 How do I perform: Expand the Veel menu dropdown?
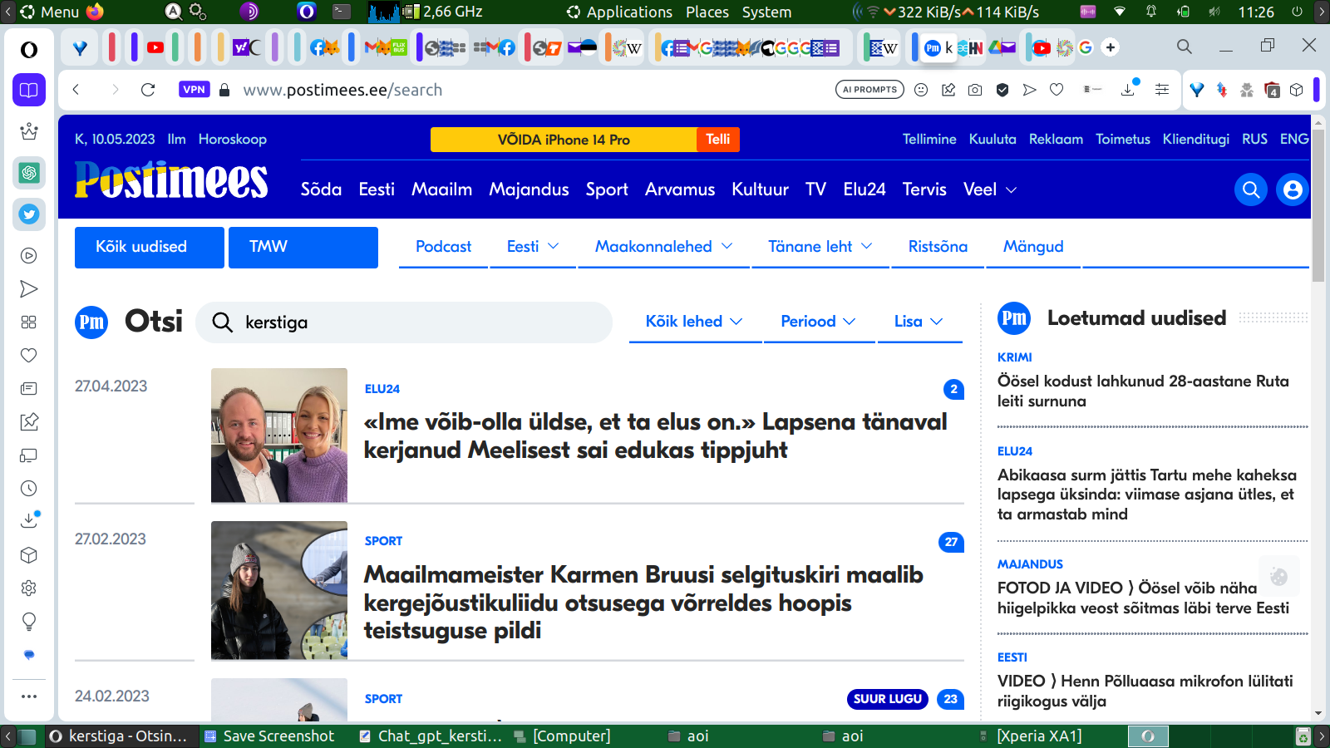click(990, 189)
